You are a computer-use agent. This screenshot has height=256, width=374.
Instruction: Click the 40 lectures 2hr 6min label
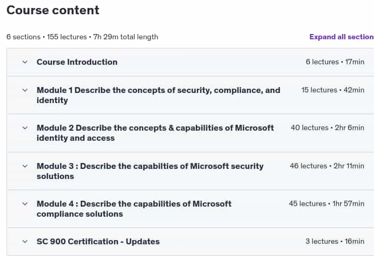coord(327,128)
